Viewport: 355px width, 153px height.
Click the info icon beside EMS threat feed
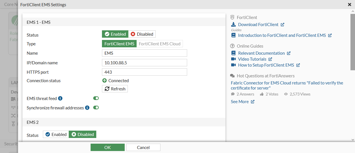pos(60,98)
